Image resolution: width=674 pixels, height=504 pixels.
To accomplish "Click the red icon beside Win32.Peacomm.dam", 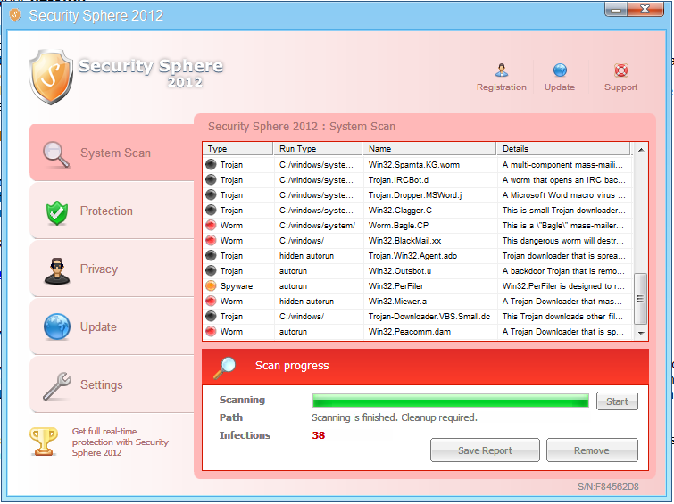I will [x=211, y=331].
